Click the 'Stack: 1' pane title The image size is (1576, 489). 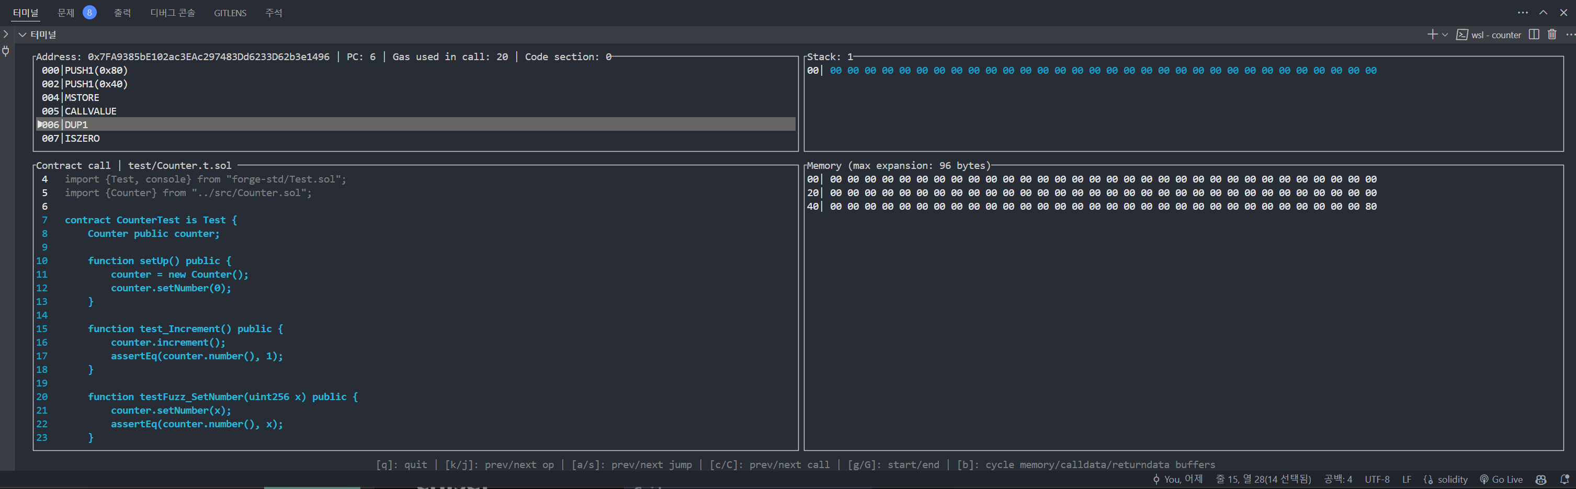click(830, 57)
